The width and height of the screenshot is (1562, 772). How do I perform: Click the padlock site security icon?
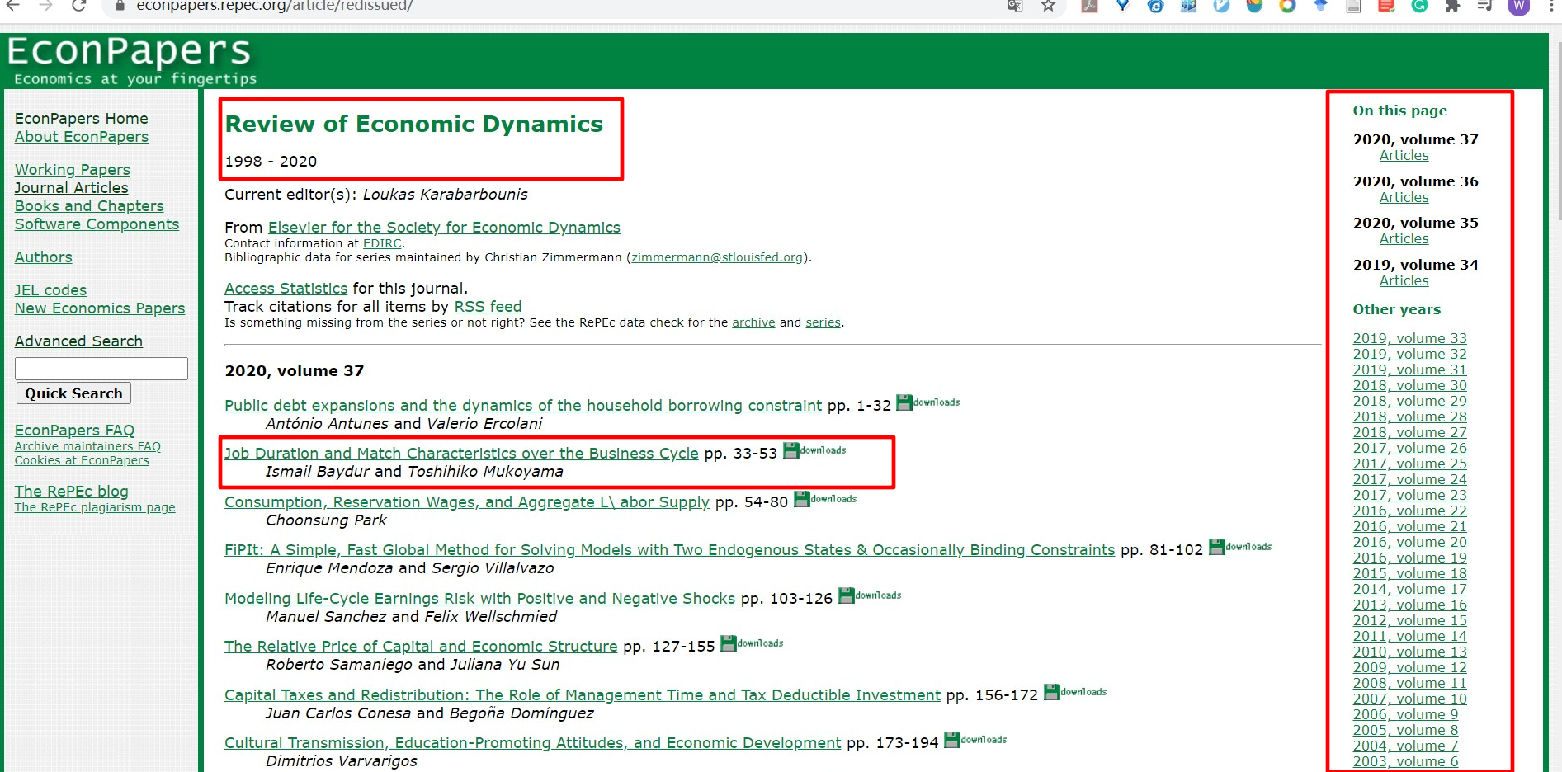pyautogui.click(x=119, y=7)
